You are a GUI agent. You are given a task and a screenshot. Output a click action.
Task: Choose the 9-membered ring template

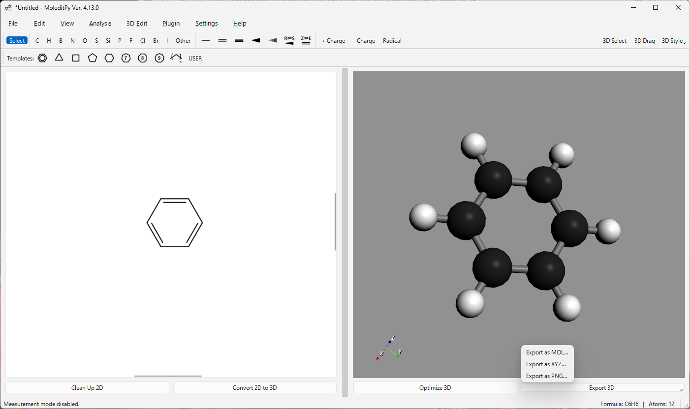point(159,58)
